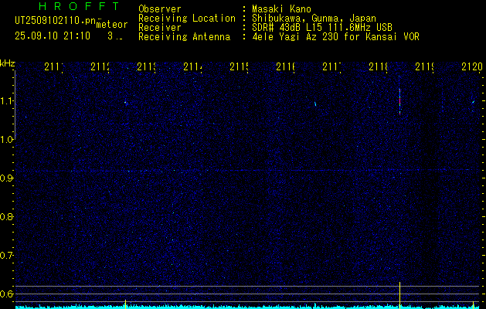Click the kHz axis unit label

coord(8,64)
